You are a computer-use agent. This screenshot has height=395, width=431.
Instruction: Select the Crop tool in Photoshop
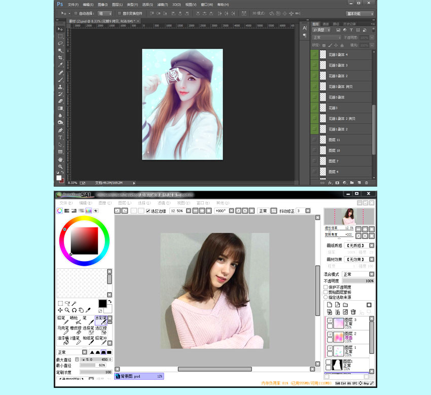coord(60,58)
